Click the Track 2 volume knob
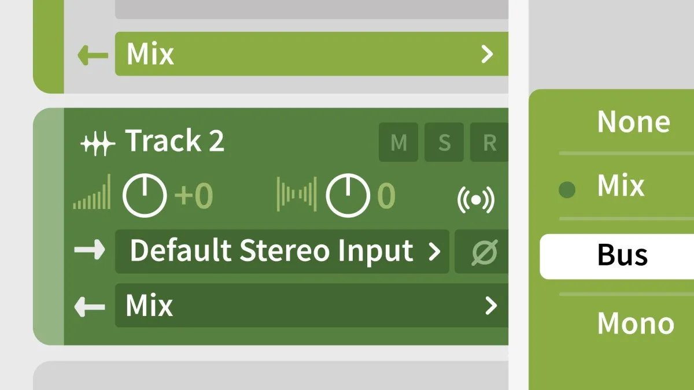This screenshot has height=390, width=694. point(144,196)
